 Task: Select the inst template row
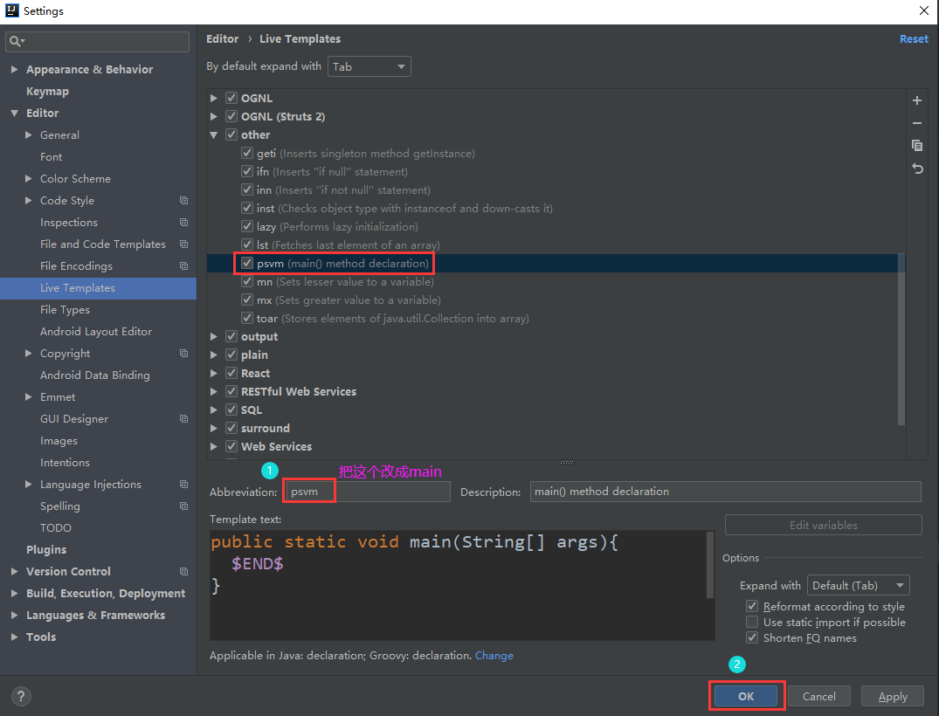[x=556, y=209]
